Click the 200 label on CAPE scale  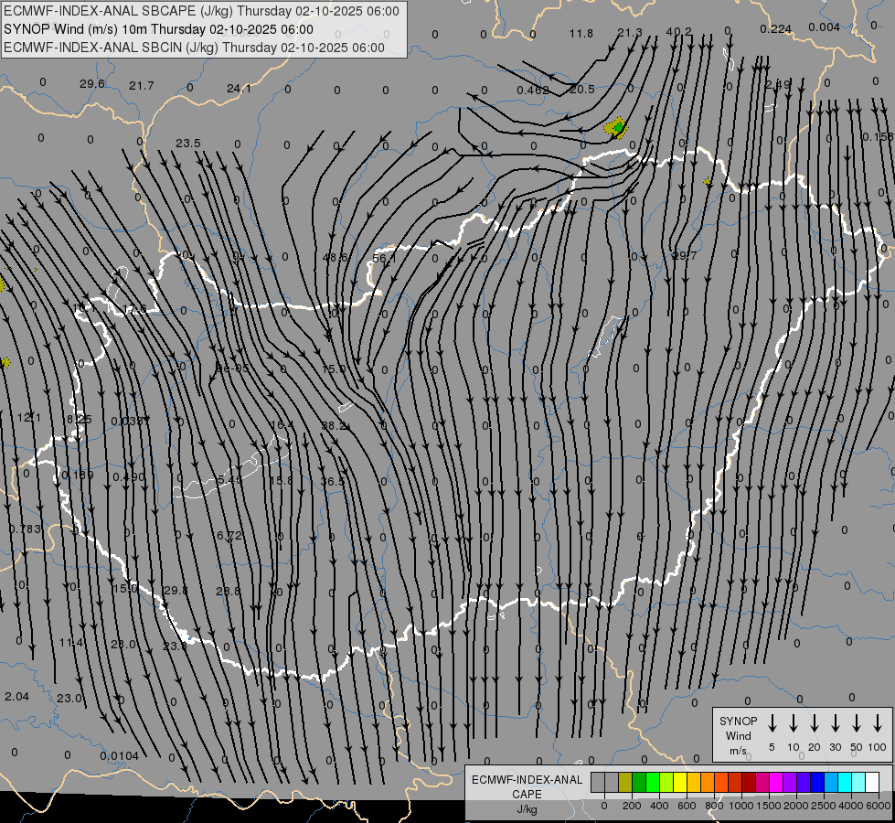(632, 806)
